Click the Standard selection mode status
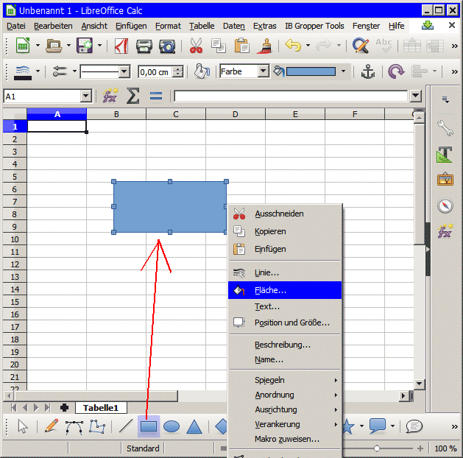 (143, 448)
